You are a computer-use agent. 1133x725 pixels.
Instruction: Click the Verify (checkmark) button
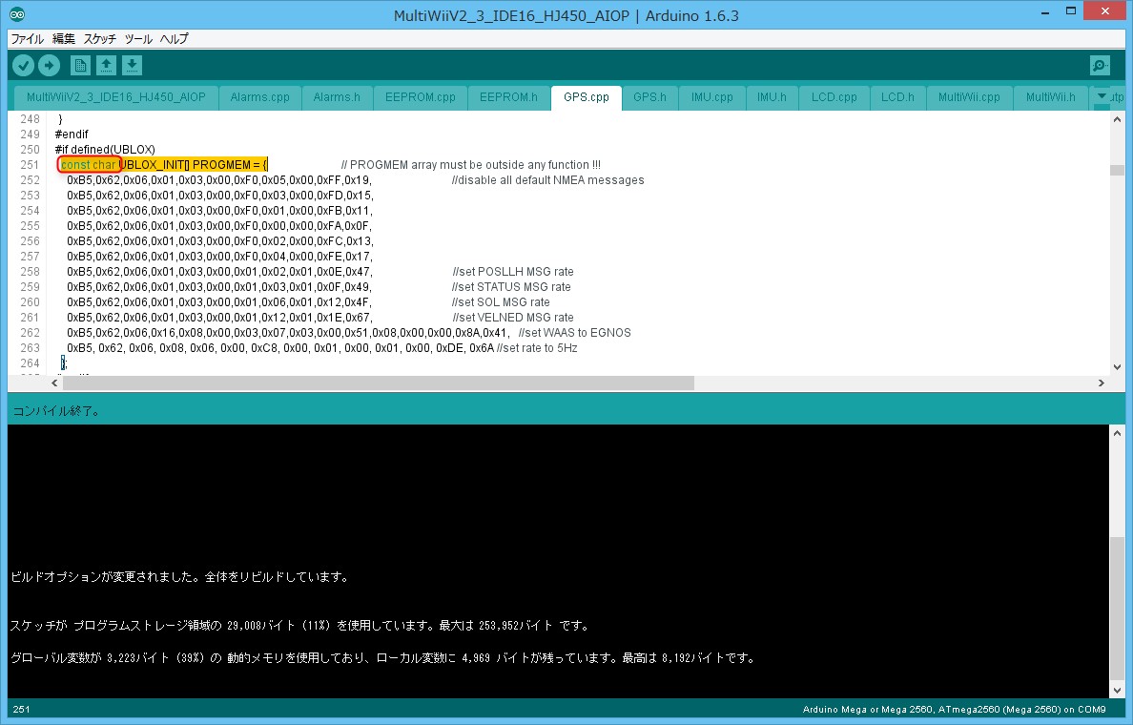[x=23, y=66]
